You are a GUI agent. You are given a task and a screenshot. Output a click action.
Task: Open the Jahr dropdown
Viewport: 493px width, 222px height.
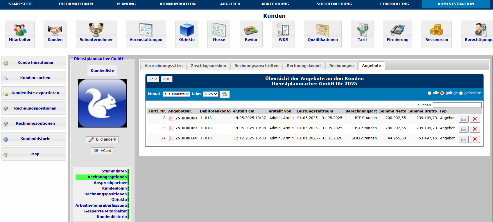(x=210, y=94)
